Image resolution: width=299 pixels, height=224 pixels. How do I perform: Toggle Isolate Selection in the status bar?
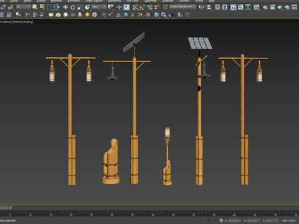coord(209,220)
